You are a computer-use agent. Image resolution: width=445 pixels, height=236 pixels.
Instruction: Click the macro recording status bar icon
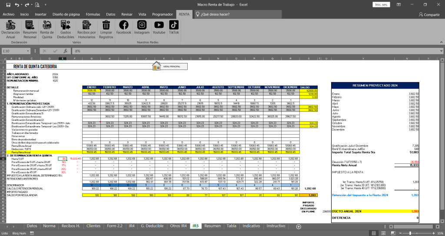(x=32, y=233)
